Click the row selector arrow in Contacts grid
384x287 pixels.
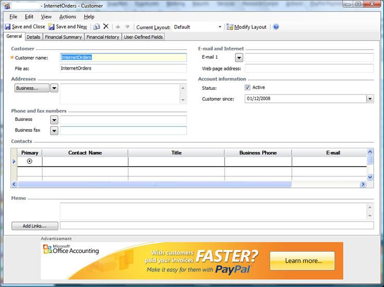point(14,161)
